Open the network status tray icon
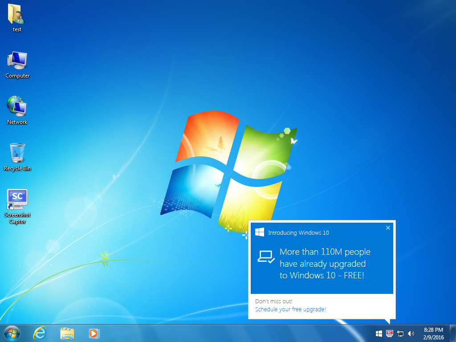 coord(400,334)
